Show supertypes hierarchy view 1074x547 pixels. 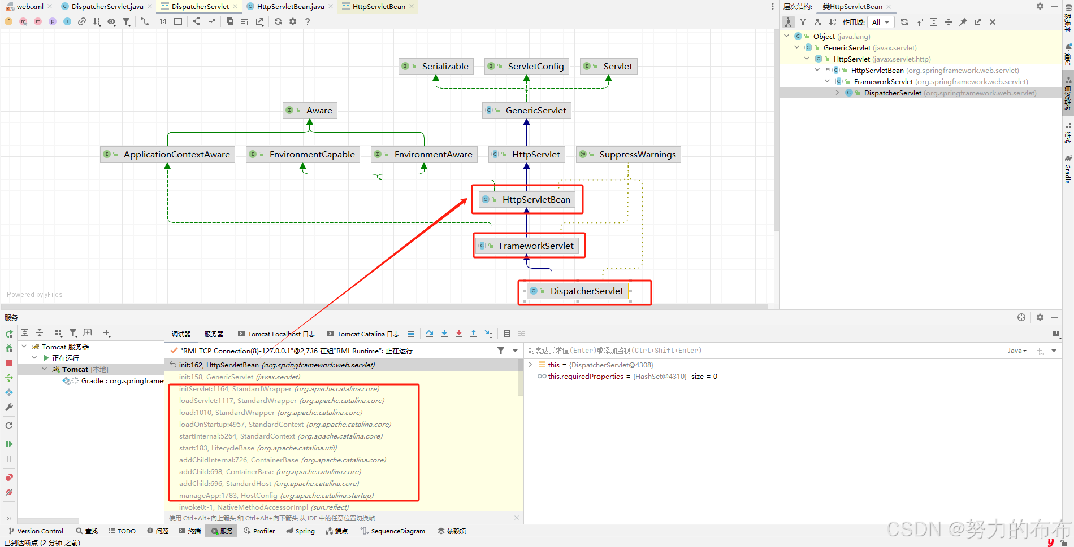pyautogui.click(x=803, y=22)
